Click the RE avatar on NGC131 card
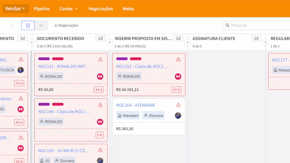The height and width of the screenshot is (163, 290). pos(100,76)
